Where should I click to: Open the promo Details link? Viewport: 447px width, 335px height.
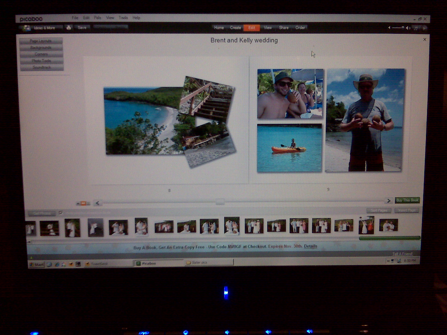point(310,246)
